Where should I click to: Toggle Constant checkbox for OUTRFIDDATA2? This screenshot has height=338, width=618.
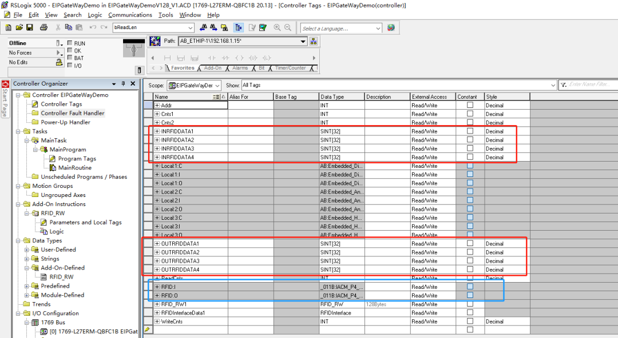[x=470, y=252]
